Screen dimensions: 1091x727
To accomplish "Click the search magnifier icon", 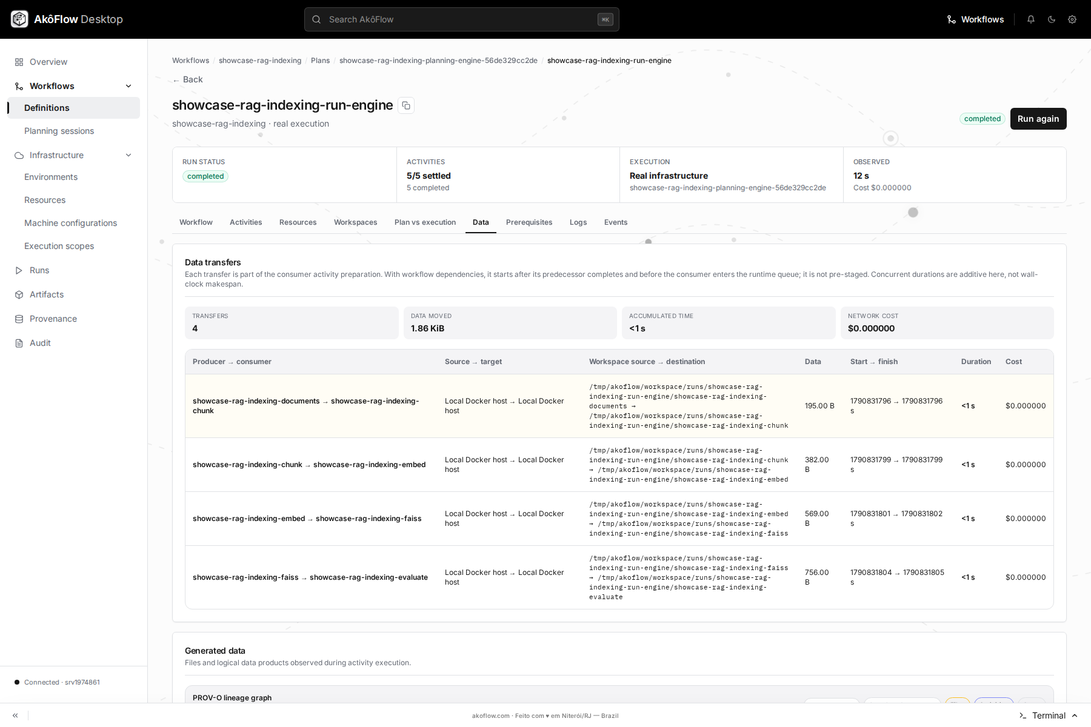I will (316, 19).
